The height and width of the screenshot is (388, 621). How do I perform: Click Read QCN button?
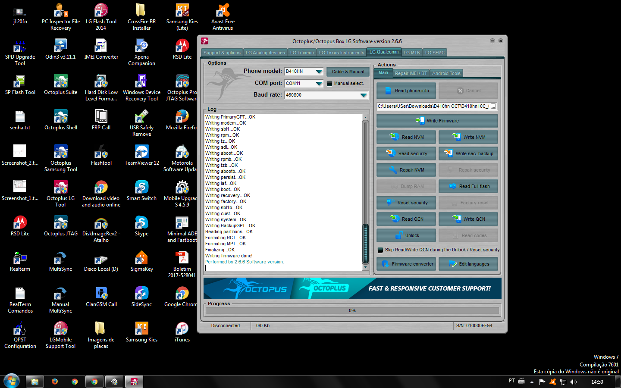[x=406, y=219]
